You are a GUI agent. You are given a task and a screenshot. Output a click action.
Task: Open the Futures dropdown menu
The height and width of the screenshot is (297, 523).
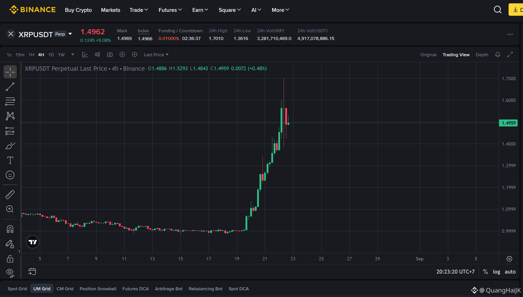point(170,10)
